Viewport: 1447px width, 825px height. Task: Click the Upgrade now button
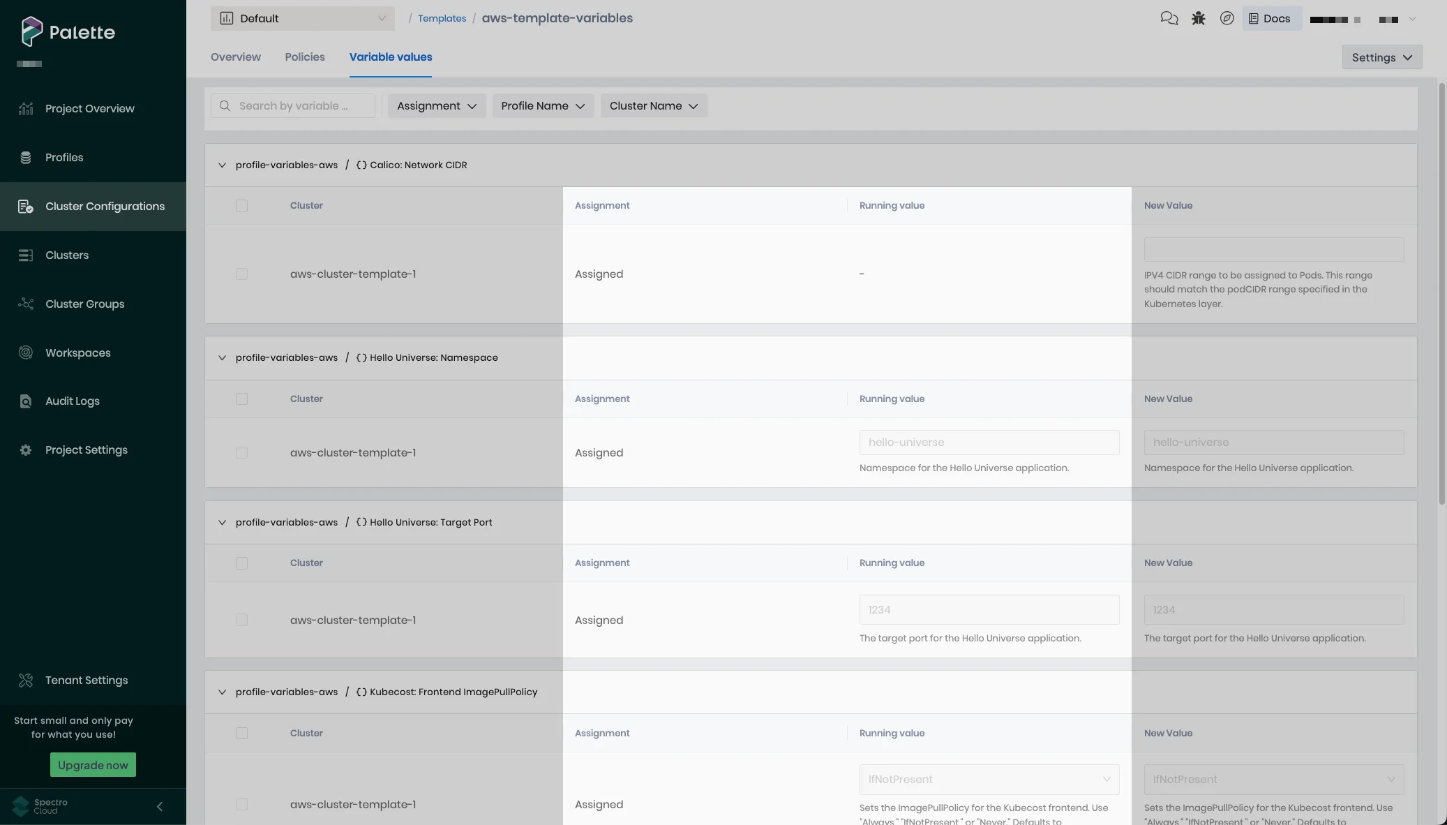pyautogui.click(x=93, y=765)
